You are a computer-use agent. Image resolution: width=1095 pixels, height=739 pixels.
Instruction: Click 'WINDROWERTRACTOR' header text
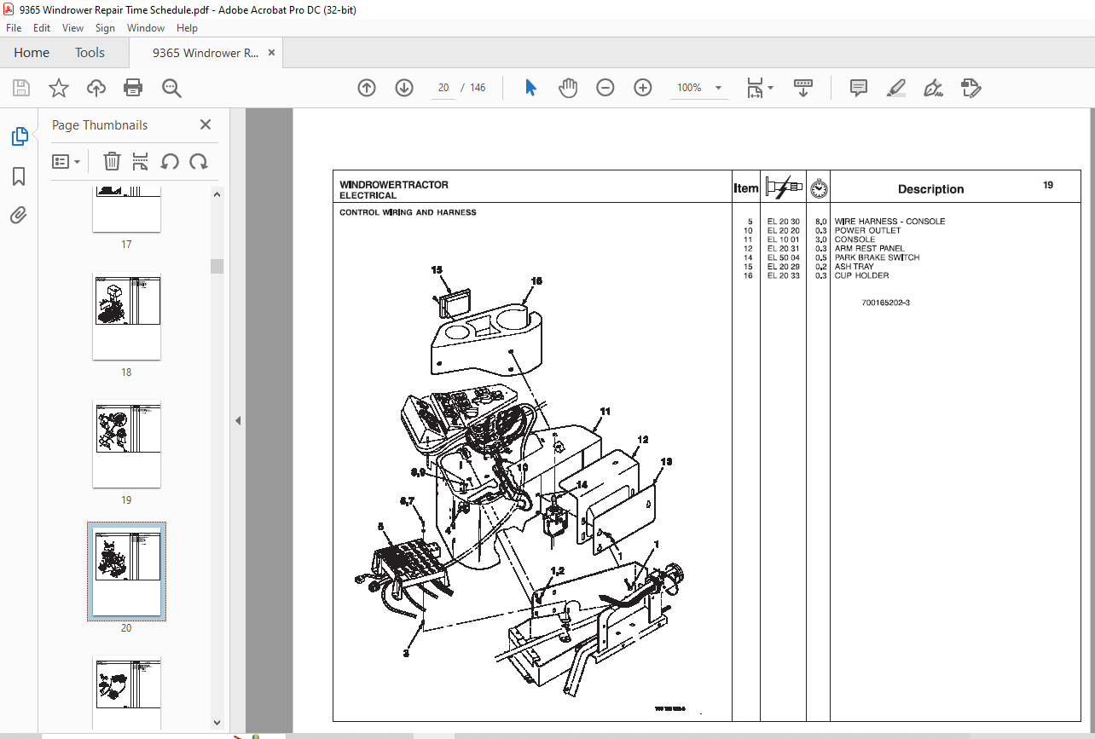pos(394,184)
